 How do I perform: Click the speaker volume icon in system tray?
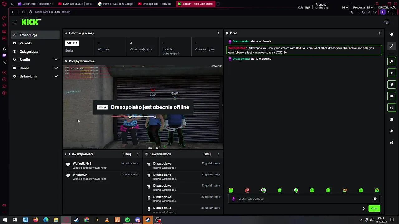point(371,220)
